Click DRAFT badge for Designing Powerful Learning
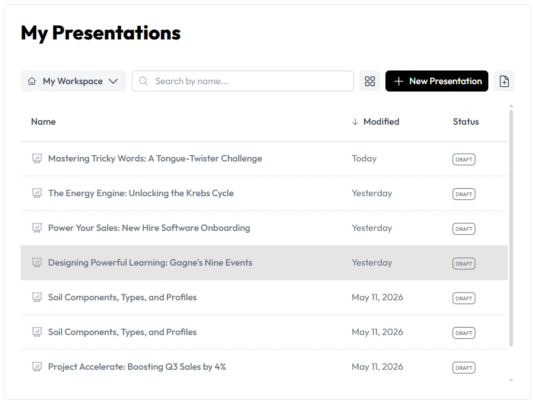This screenshot has height=405, width=533. (x=464, y=264)
